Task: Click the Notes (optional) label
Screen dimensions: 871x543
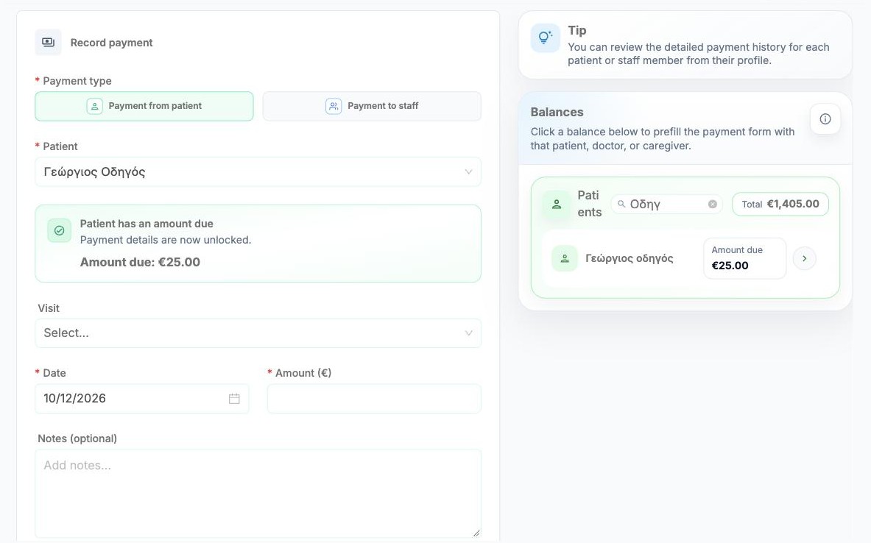Action: 77,439
